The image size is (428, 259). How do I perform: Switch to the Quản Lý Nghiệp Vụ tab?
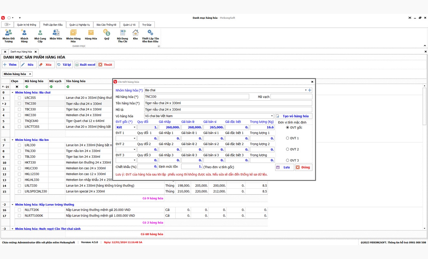pos(79,25)
